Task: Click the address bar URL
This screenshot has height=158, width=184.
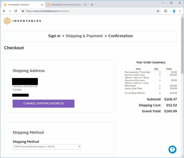Action: (47, 11)
